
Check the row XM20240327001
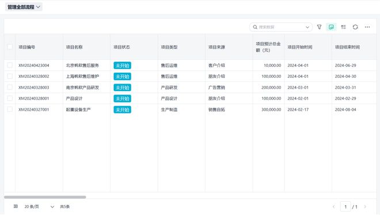[x=10, y=109]
